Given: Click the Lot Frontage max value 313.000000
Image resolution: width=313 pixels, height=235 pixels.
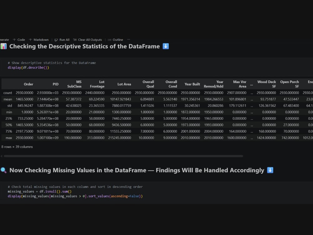Looking at the screenshot, I should pyautogui.click(x=95, y=138).
